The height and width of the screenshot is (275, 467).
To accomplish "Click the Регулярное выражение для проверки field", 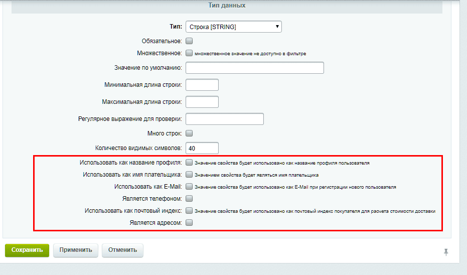I will coord(224,119).
